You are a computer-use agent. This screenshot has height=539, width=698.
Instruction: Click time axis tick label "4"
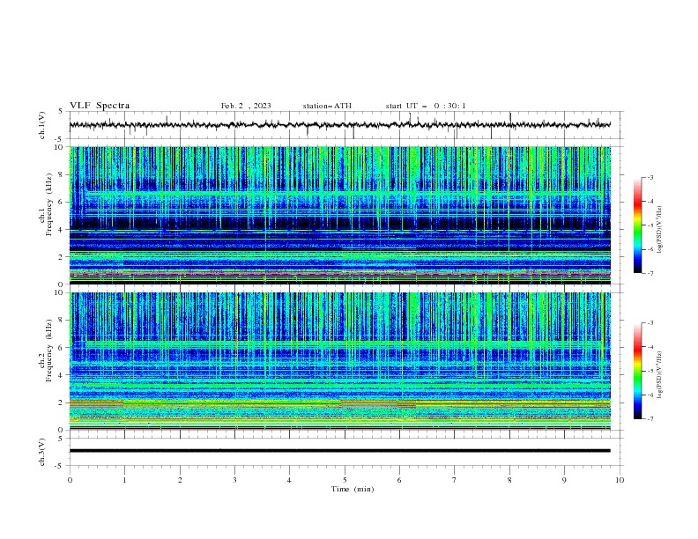[289, 480]
